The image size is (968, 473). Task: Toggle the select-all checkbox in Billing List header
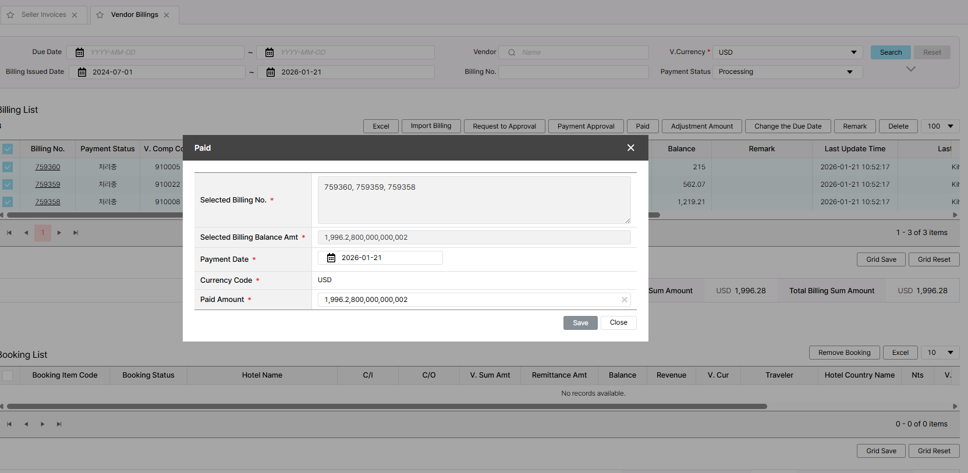click(8, 149)
